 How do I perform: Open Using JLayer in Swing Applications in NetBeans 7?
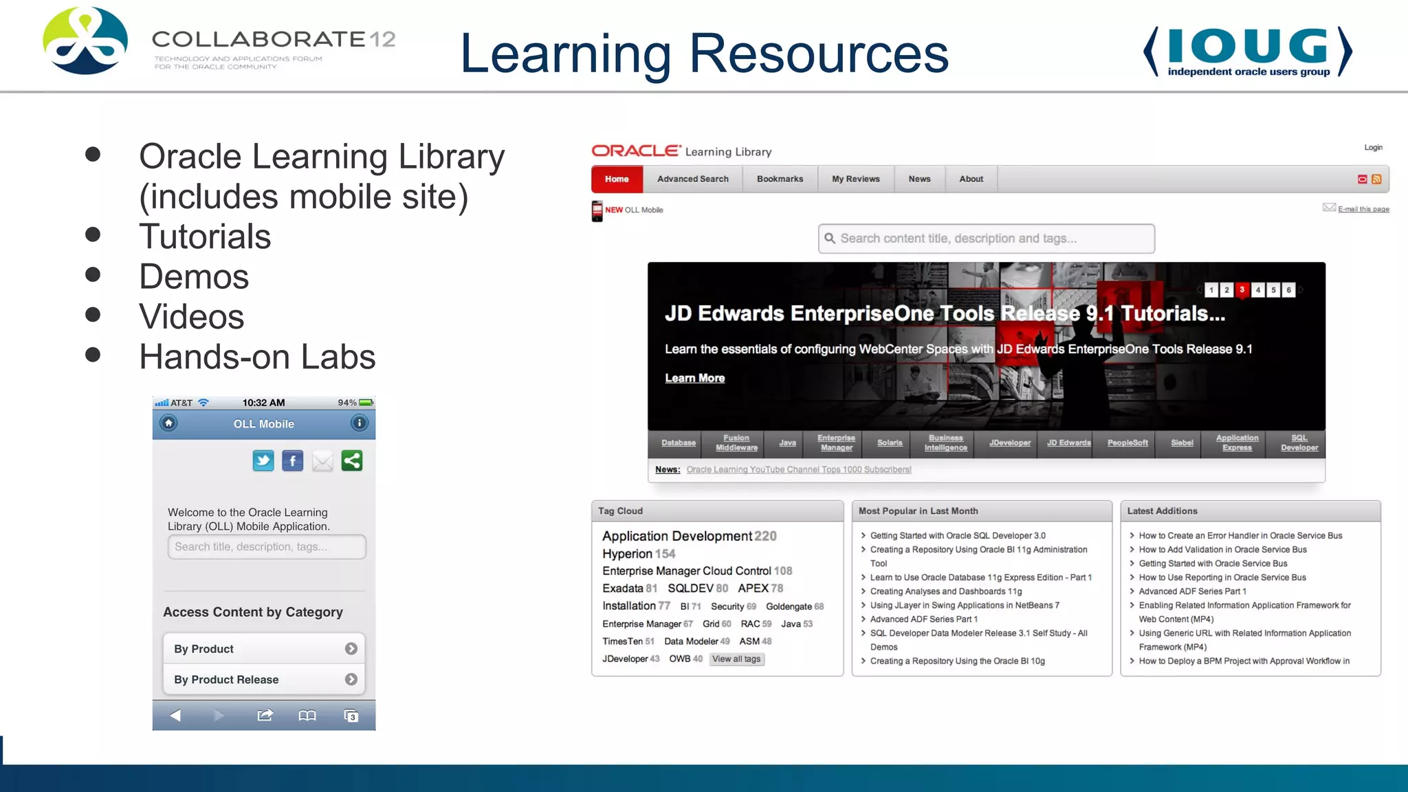965,605
